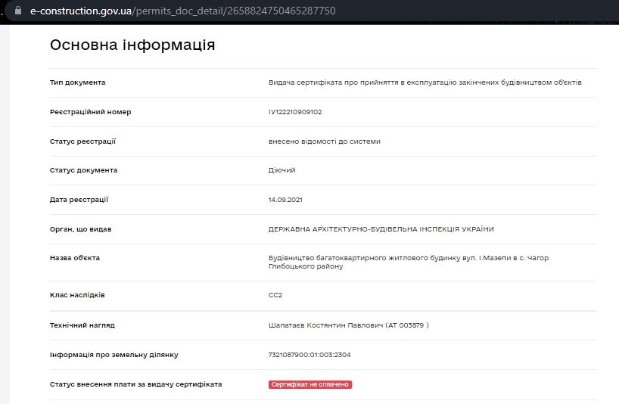619x404 pixels.
Task: Click the 'Статус документа' label
Action: [x=83, y=170]
